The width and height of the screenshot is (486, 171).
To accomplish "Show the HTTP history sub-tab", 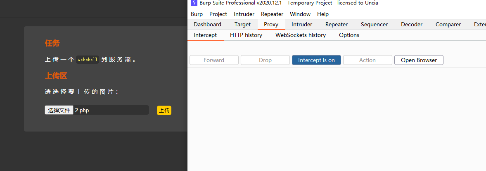I will coord(246,35).
